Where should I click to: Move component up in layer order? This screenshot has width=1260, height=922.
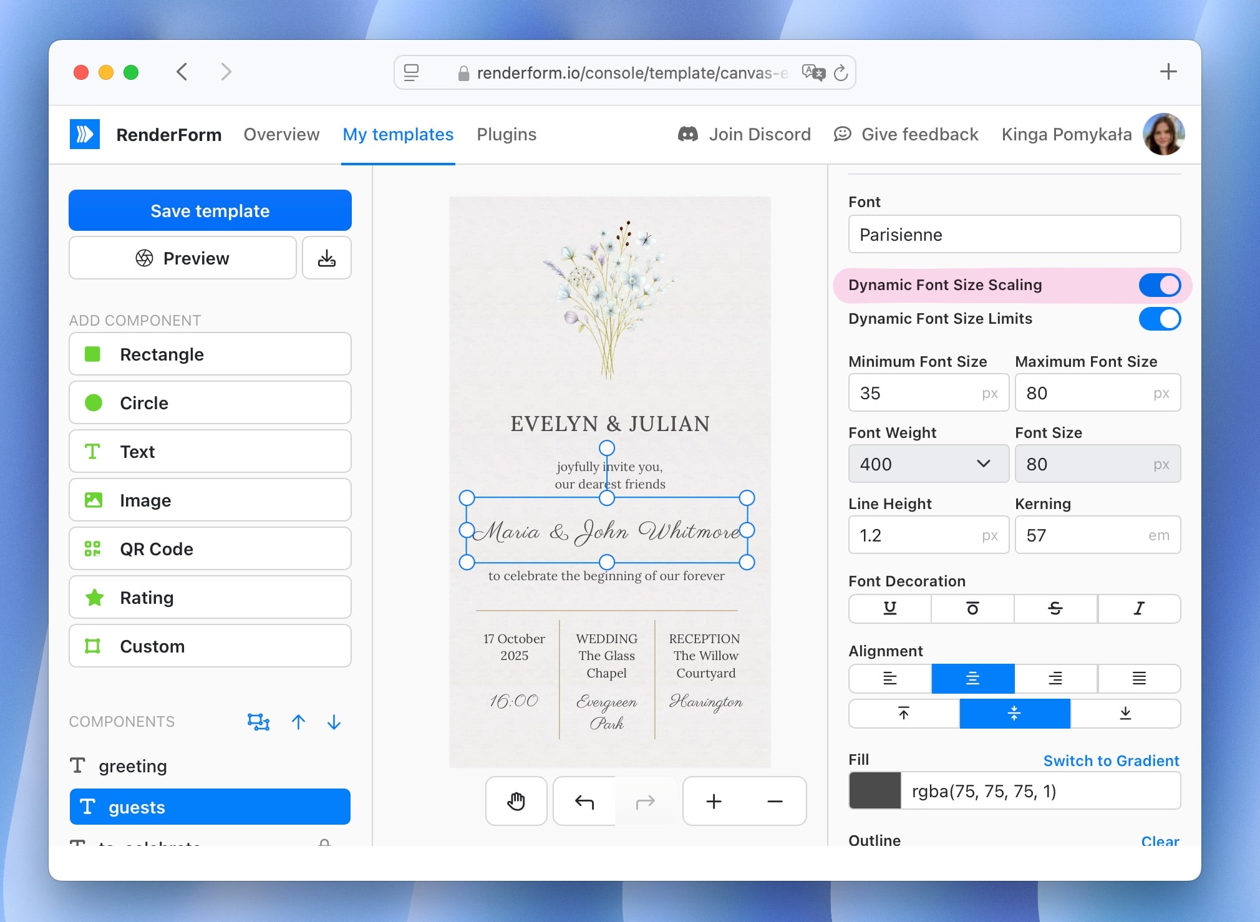[298, 722]
